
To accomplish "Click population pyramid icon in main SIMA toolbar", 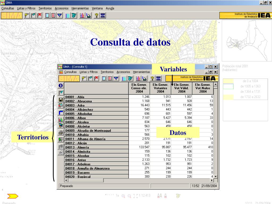I will click(82, 15).
